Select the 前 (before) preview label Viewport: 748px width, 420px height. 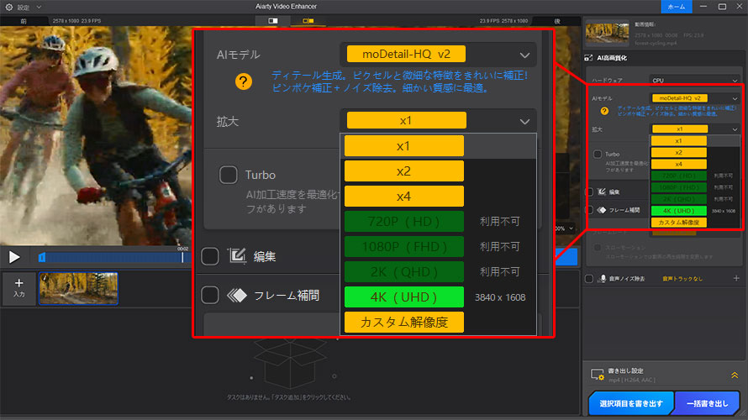(x=24, y=21)
